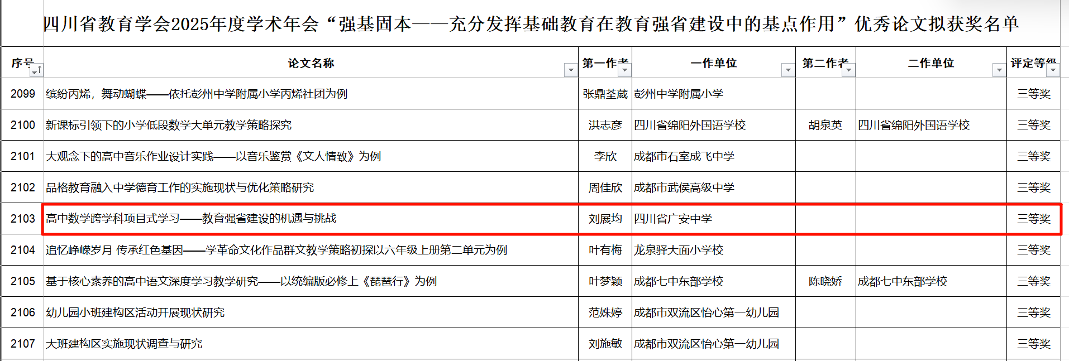Open the 一作单位 filter dropdown
Screen dimensions: 1069x361
pos(788,70)
